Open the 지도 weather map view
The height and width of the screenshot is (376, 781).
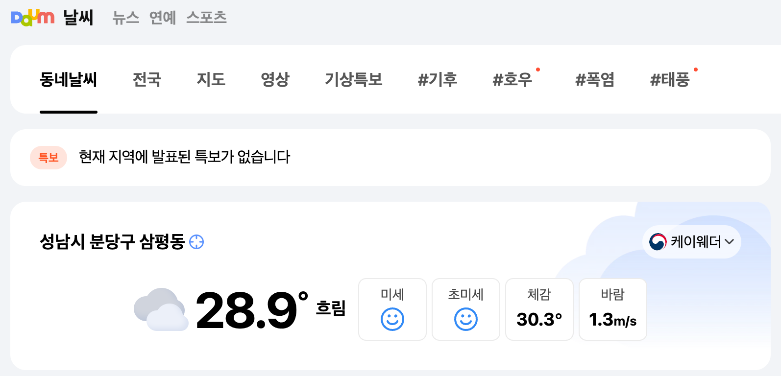point(211,80)
